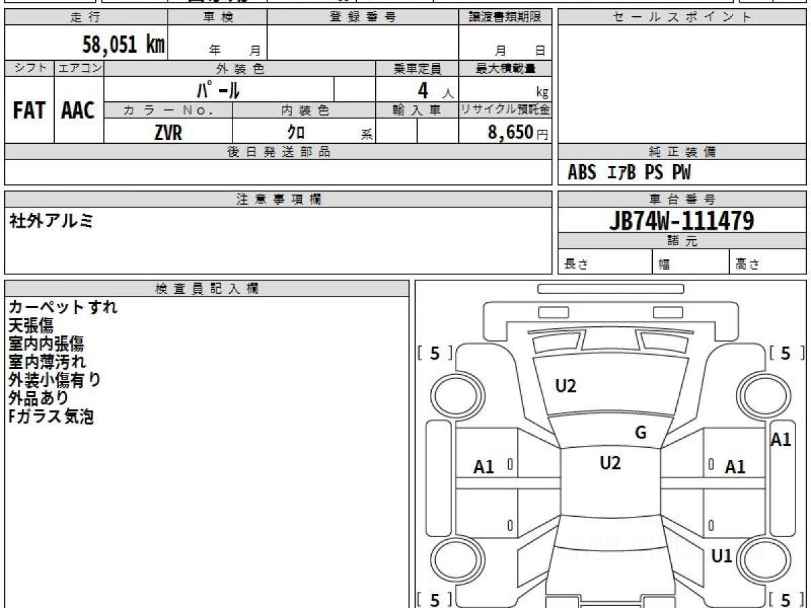The image size is (811, 608).
Task: Click the A1 mark on the left front door
Action: (484, 466)
